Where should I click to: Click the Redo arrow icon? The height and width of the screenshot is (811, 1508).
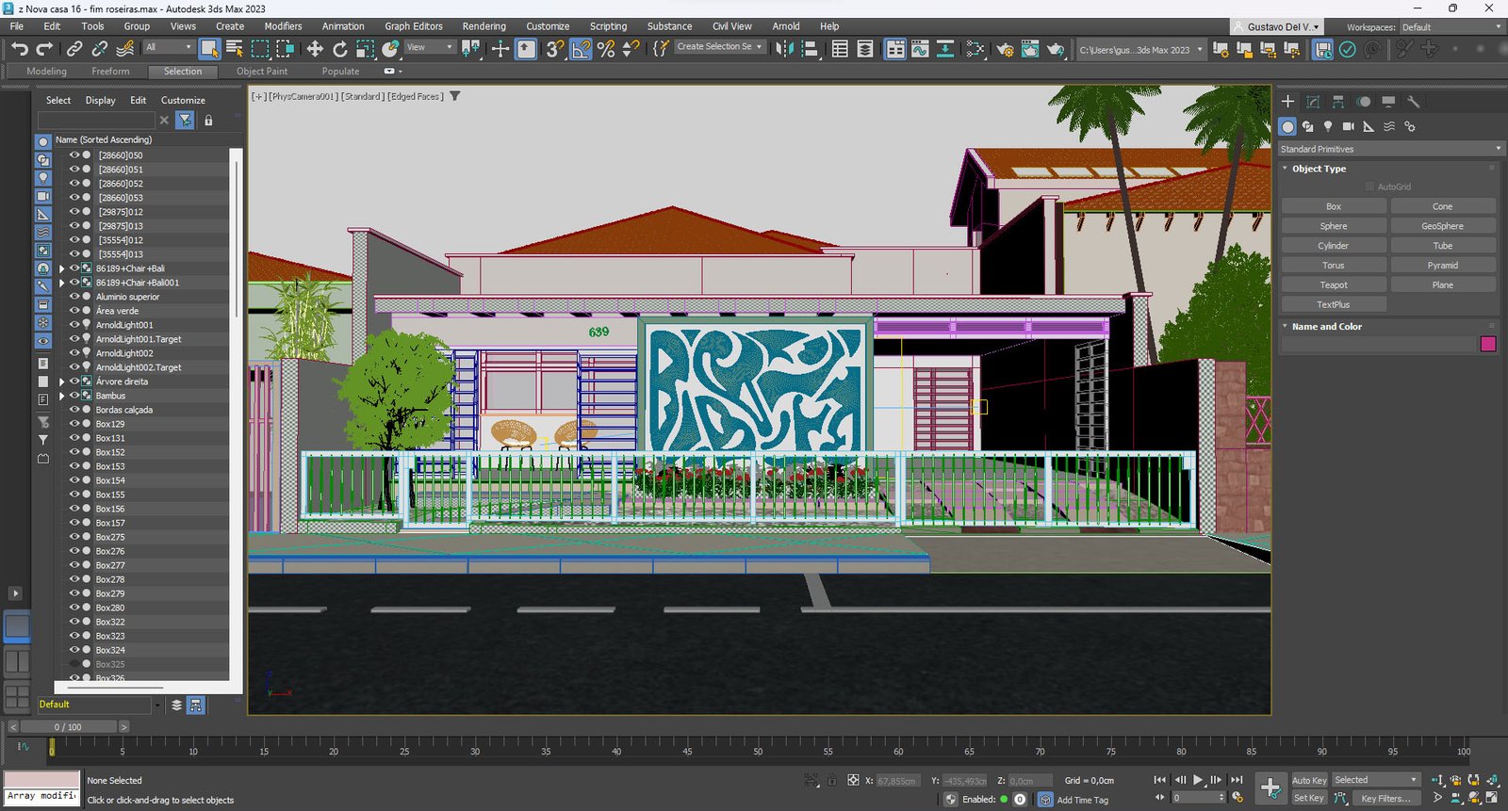tap(44, 49)
